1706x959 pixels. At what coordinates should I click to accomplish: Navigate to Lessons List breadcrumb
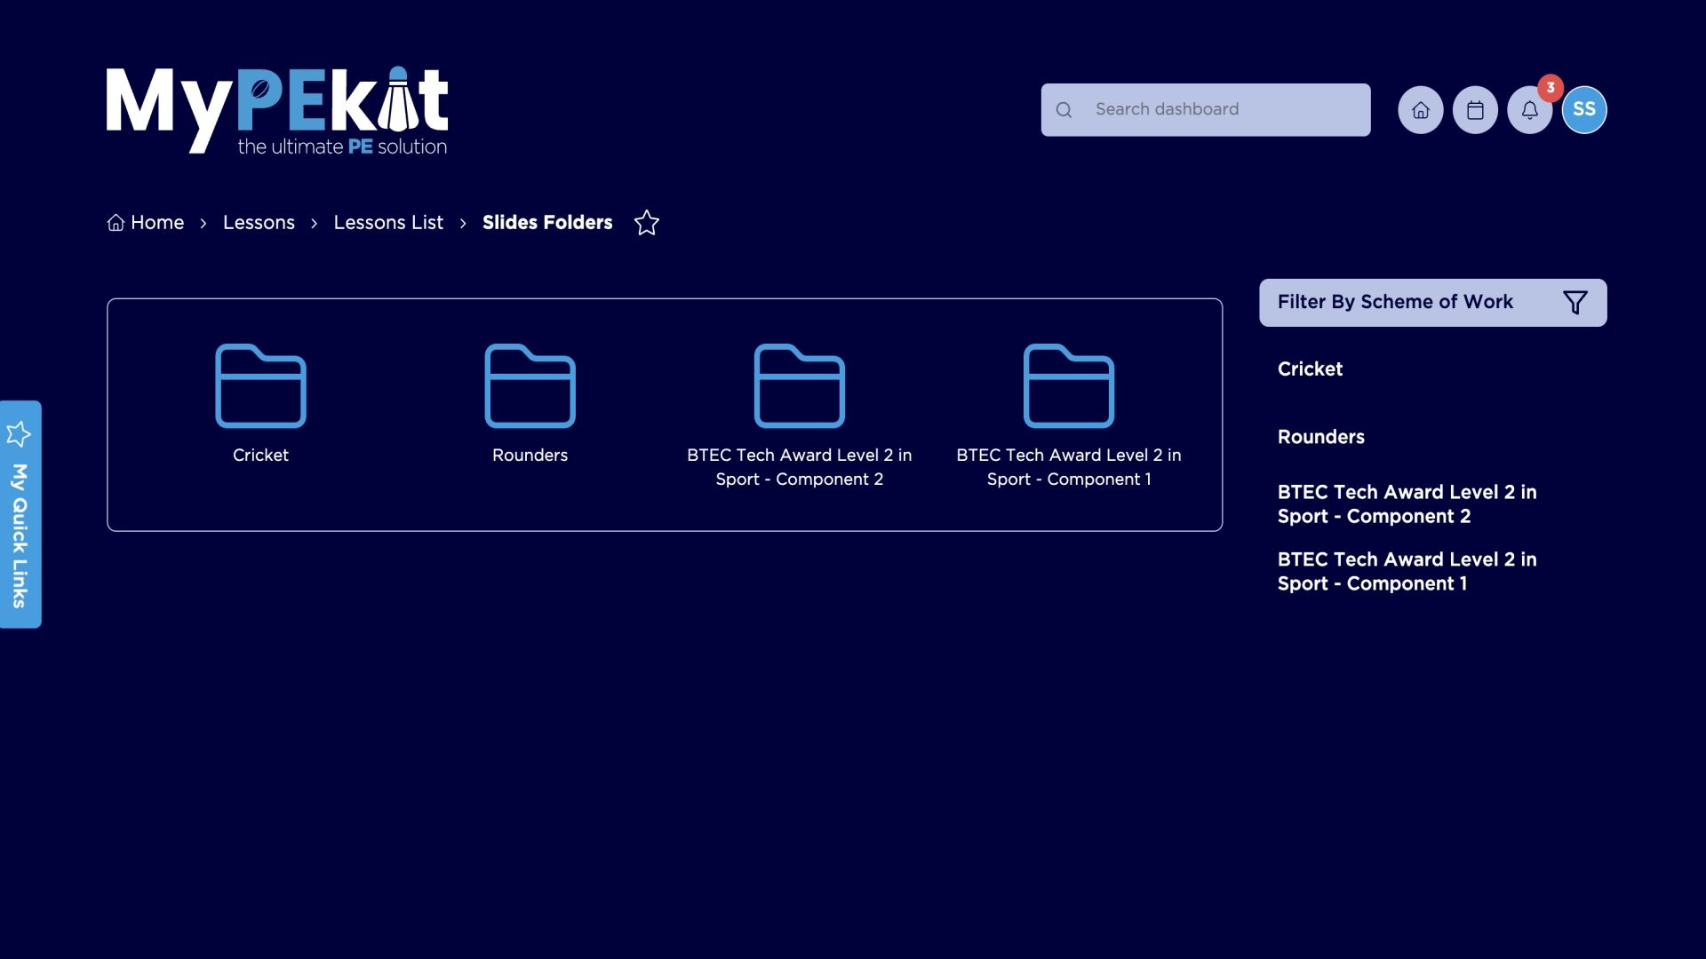pyautogui.click(x=388, y=223)
